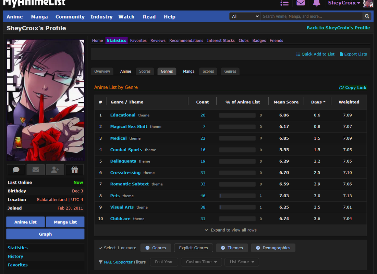This screenshot has height=274, width=377.
Task: Click Copy Link for the genre list
Action: click(353, 87)
